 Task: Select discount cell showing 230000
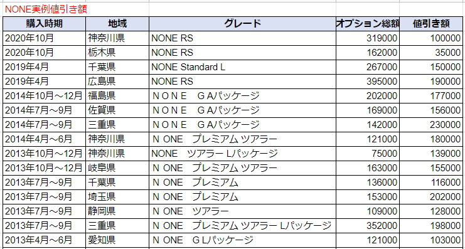coord(431,125)
